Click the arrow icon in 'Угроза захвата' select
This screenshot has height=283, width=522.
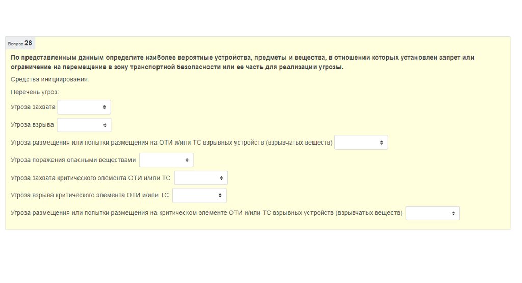[x=104, y=107]
